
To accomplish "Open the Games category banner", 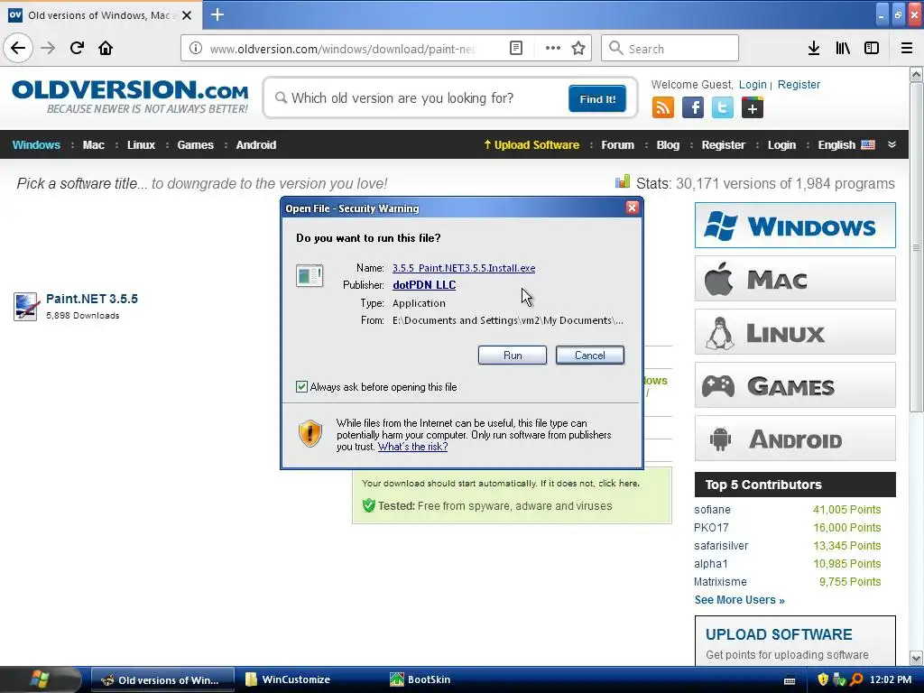I will click(795, 384).
